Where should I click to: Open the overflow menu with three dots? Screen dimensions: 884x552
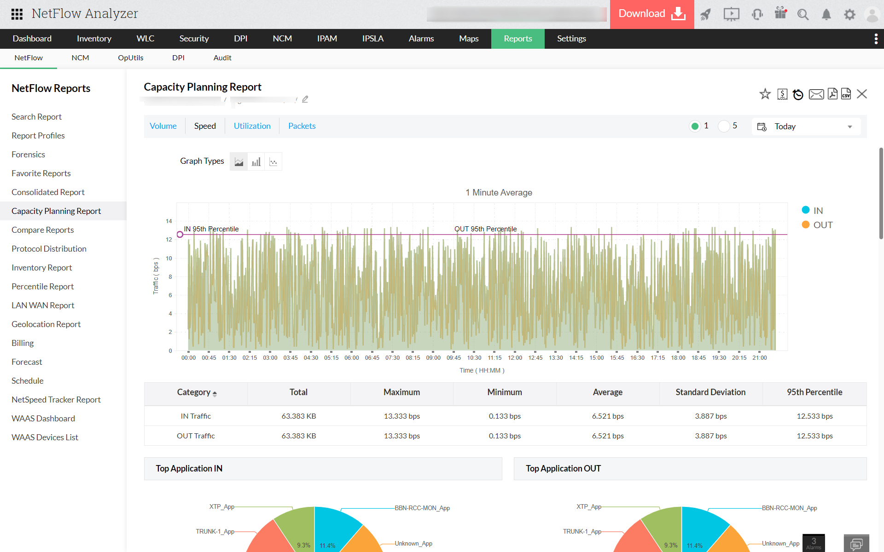[x=876, y=39]
